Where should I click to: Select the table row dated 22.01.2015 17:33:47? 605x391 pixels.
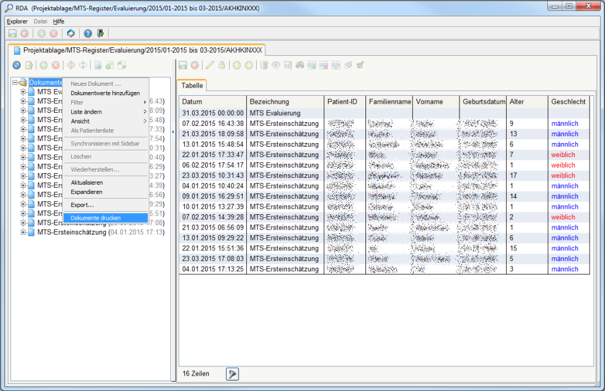pyautogui.click(x=213, y=155)
